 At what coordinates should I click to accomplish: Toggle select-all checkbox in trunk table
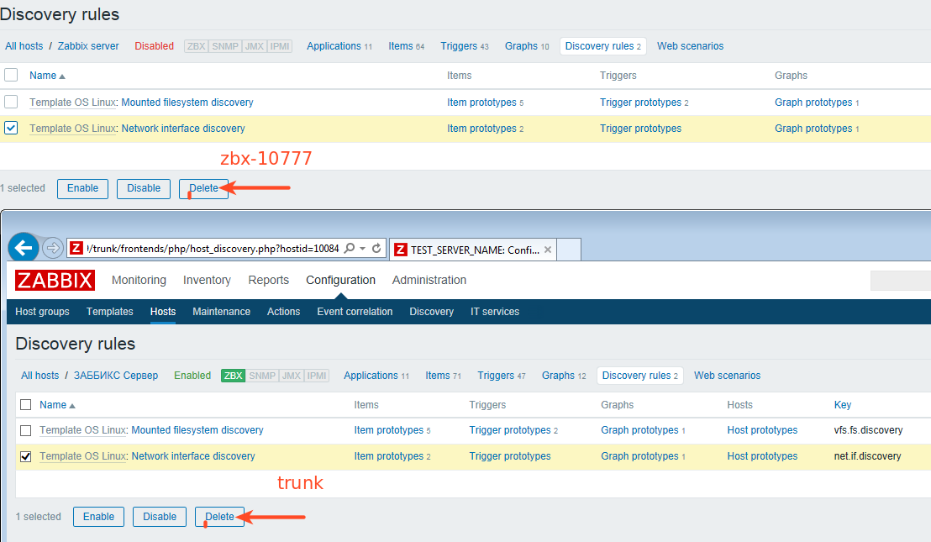(x=25, y=405)
